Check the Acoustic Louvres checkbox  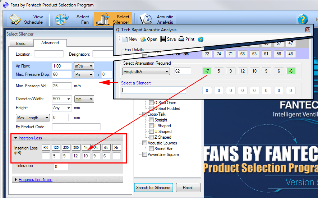[144, 143]
